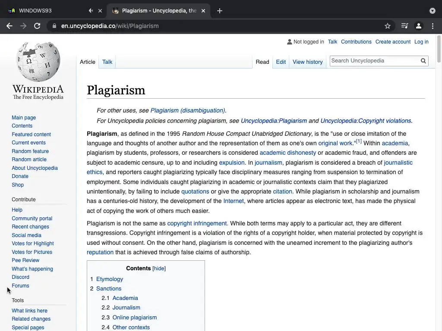Jump to Journalism subsection
Viewport: 442px width, 331px height.
click(x=126, y=308)
